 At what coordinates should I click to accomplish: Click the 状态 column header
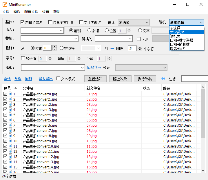tap(151, 88)
